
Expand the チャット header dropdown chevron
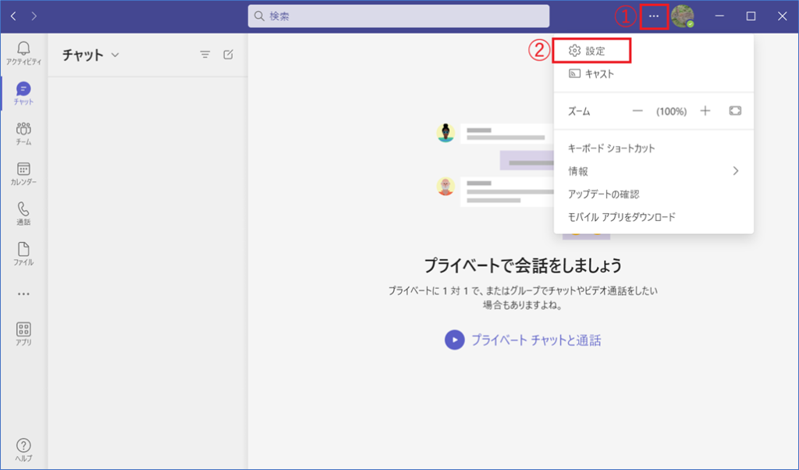pyautogui.click(x=115, y=55)
